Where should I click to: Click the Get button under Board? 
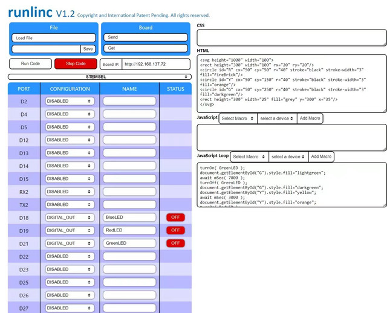click(145, 48)
